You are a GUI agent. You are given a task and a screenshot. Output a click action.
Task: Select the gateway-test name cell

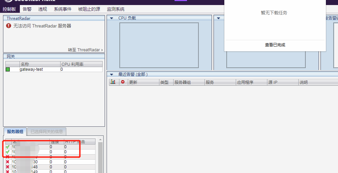click(x=40, y=69)
